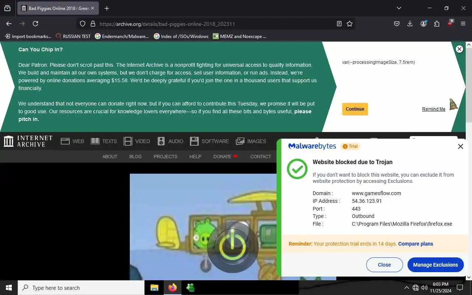Open the taskbar clock and date
472x295 pixels.
pyautogui.click(x=441, y=288)
